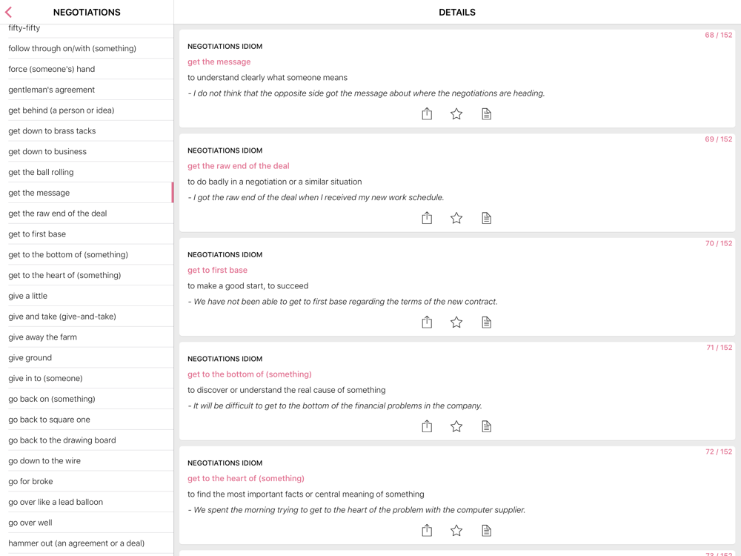Open note icon on 'get to first base' card
Screen dimensions: 741x556
(x=486, y=322)
